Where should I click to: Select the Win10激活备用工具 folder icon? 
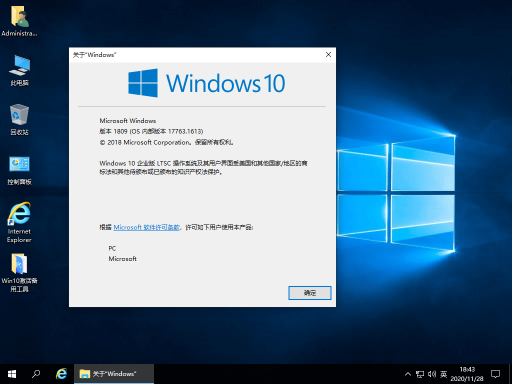(19, 273)
